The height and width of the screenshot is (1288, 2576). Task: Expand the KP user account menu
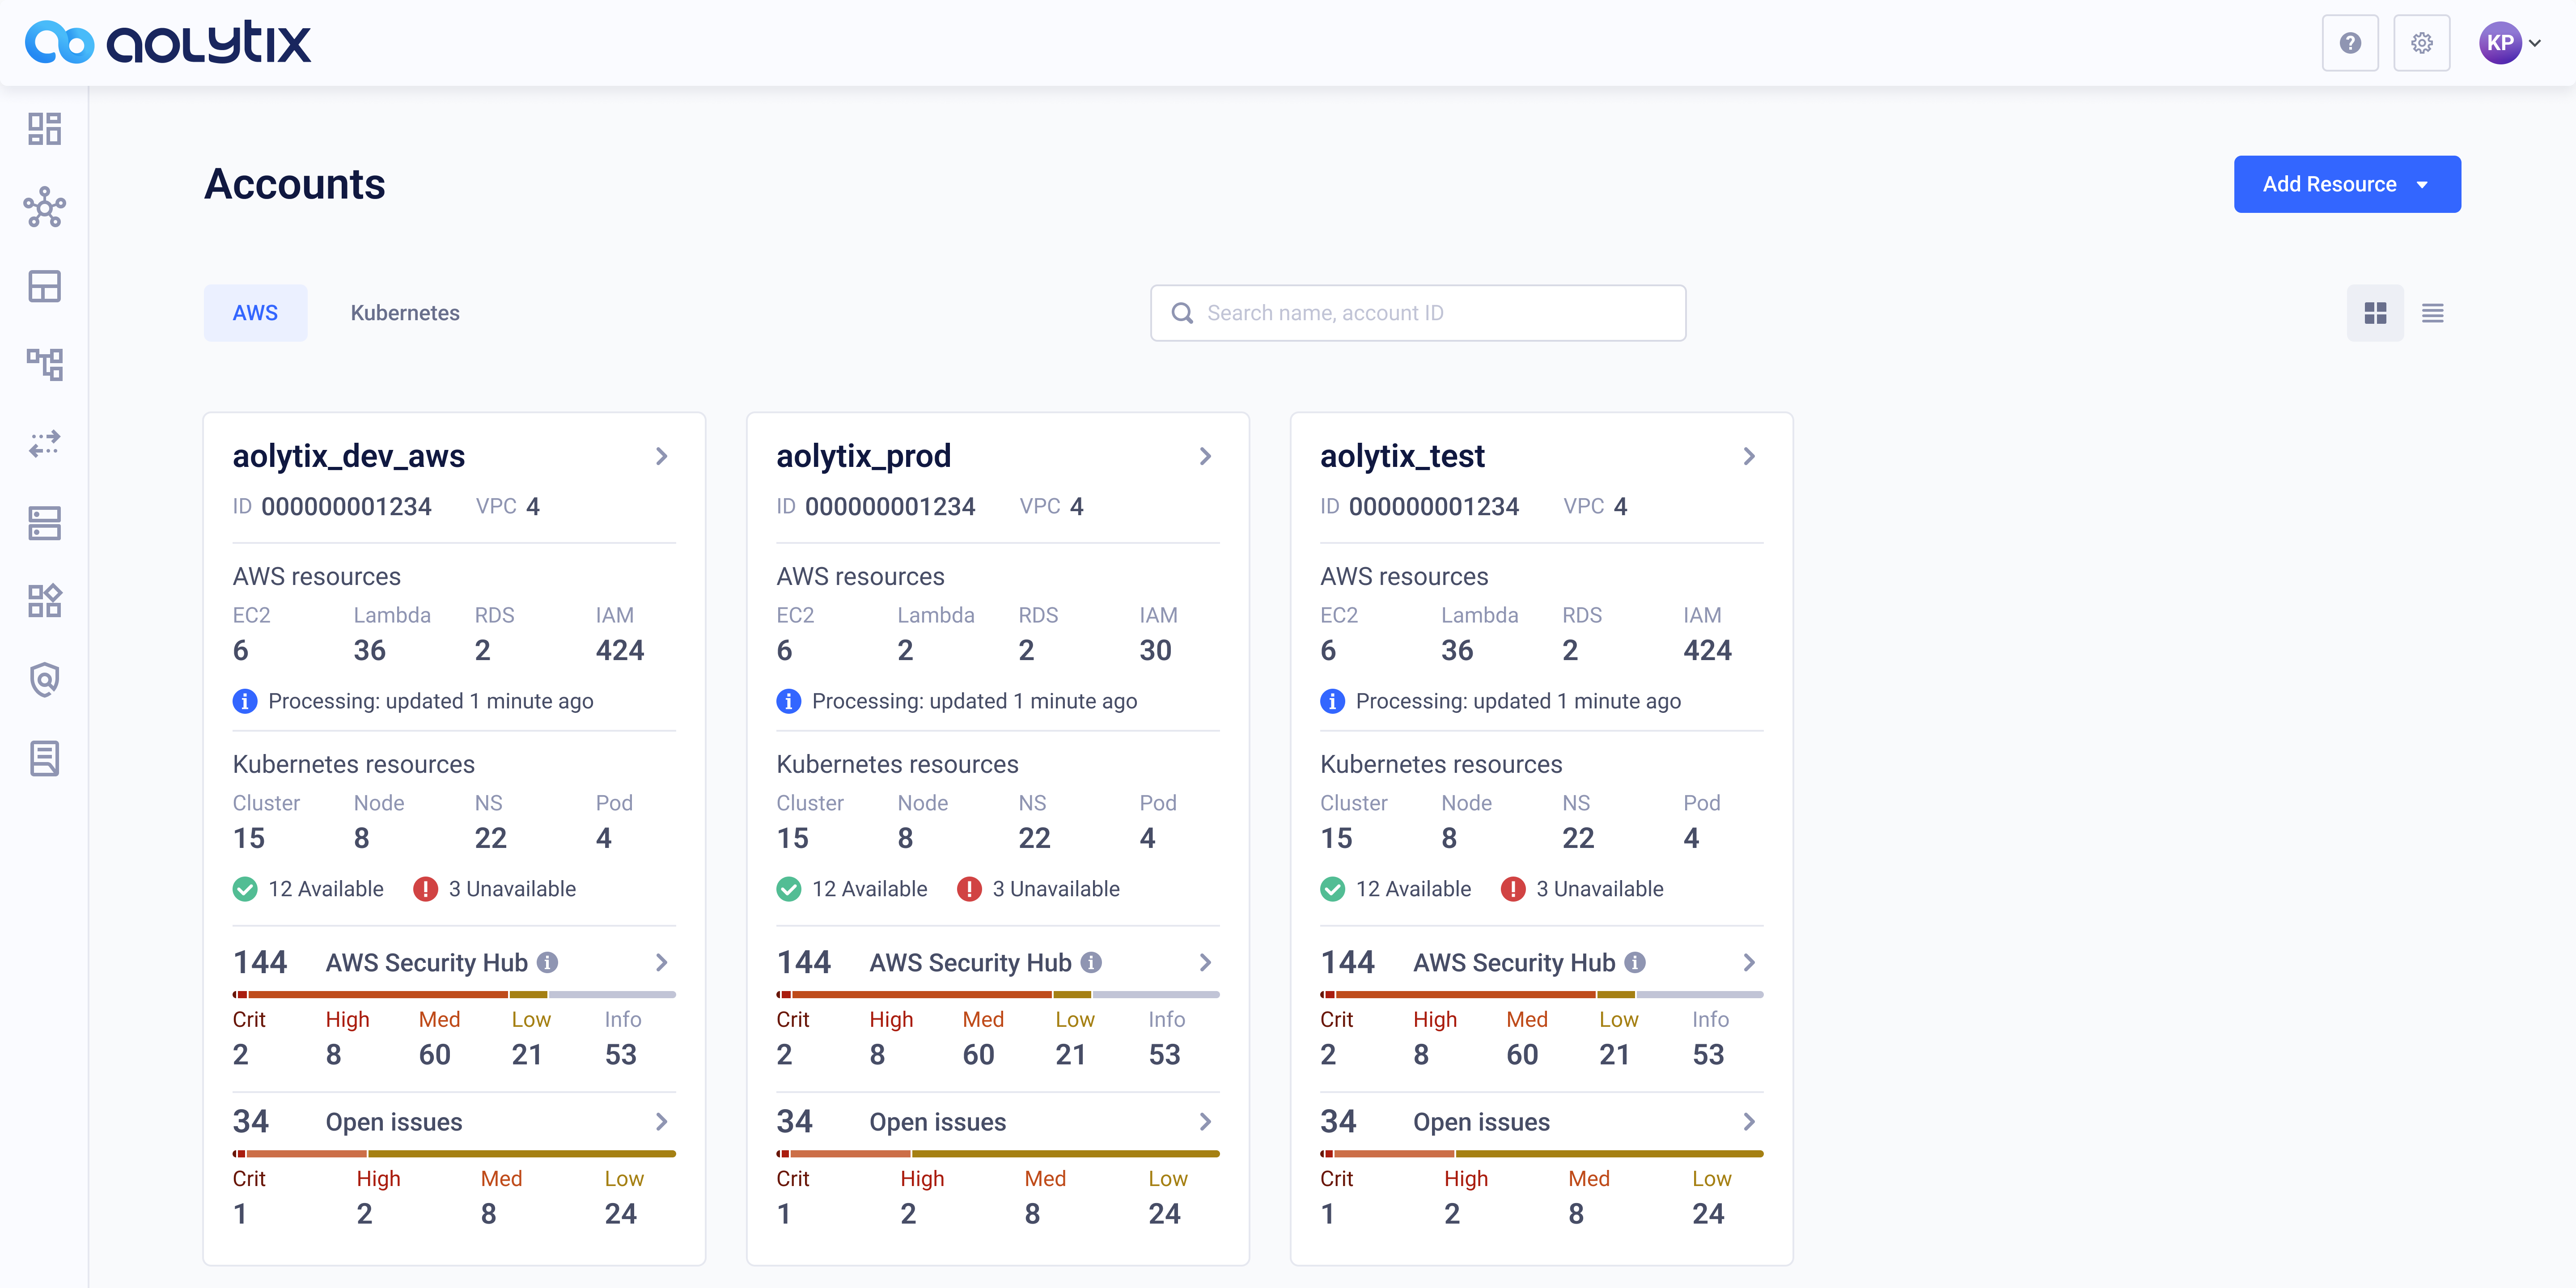coord(2510,43)
